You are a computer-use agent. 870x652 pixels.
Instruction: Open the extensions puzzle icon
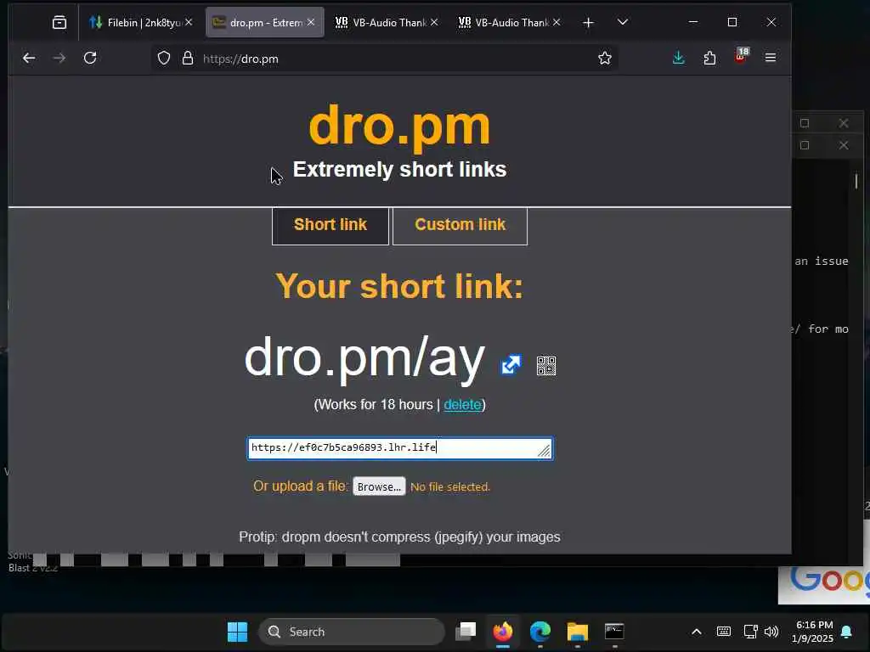(x=709, y=58)
